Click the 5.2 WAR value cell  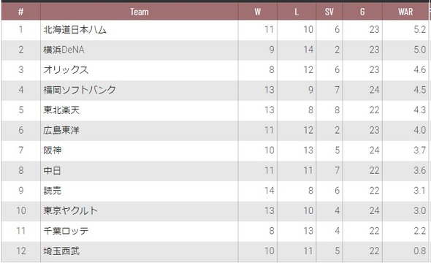(405, 30)
